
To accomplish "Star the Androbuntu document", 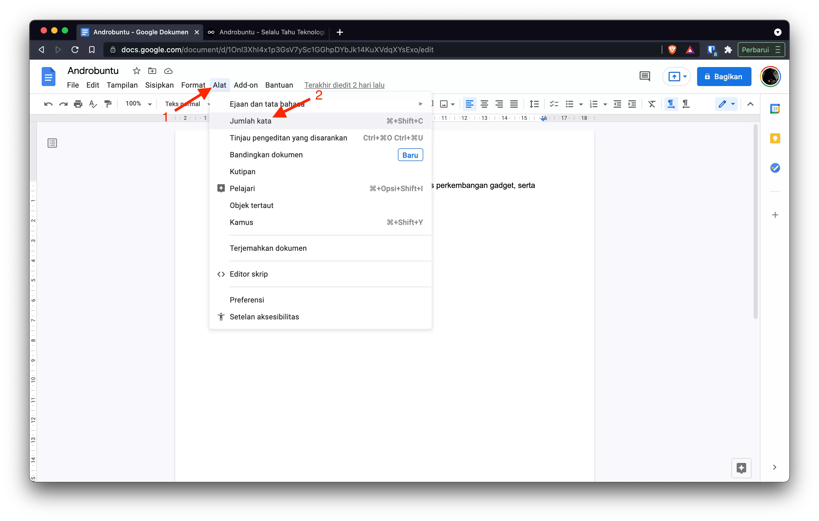I will pyautogui.click(x=136, y=71).
